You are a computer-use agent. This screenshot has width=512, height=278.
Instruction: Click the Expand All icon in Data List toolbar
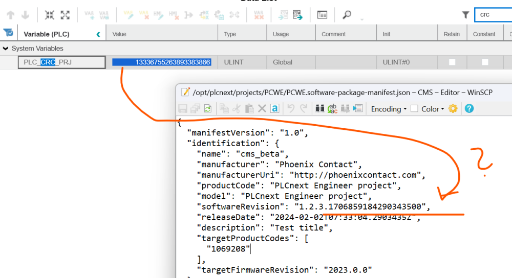(65, 15)
